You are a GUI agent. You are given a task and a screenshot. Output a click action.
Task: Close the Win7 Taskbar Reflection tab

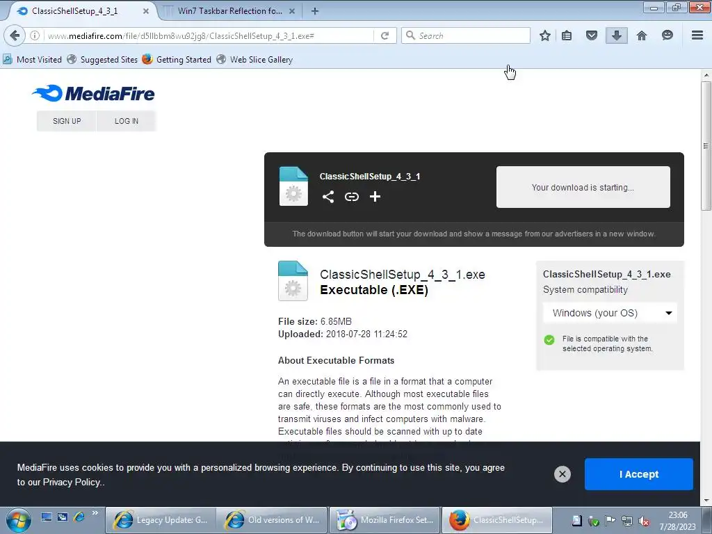click(292, 11)
